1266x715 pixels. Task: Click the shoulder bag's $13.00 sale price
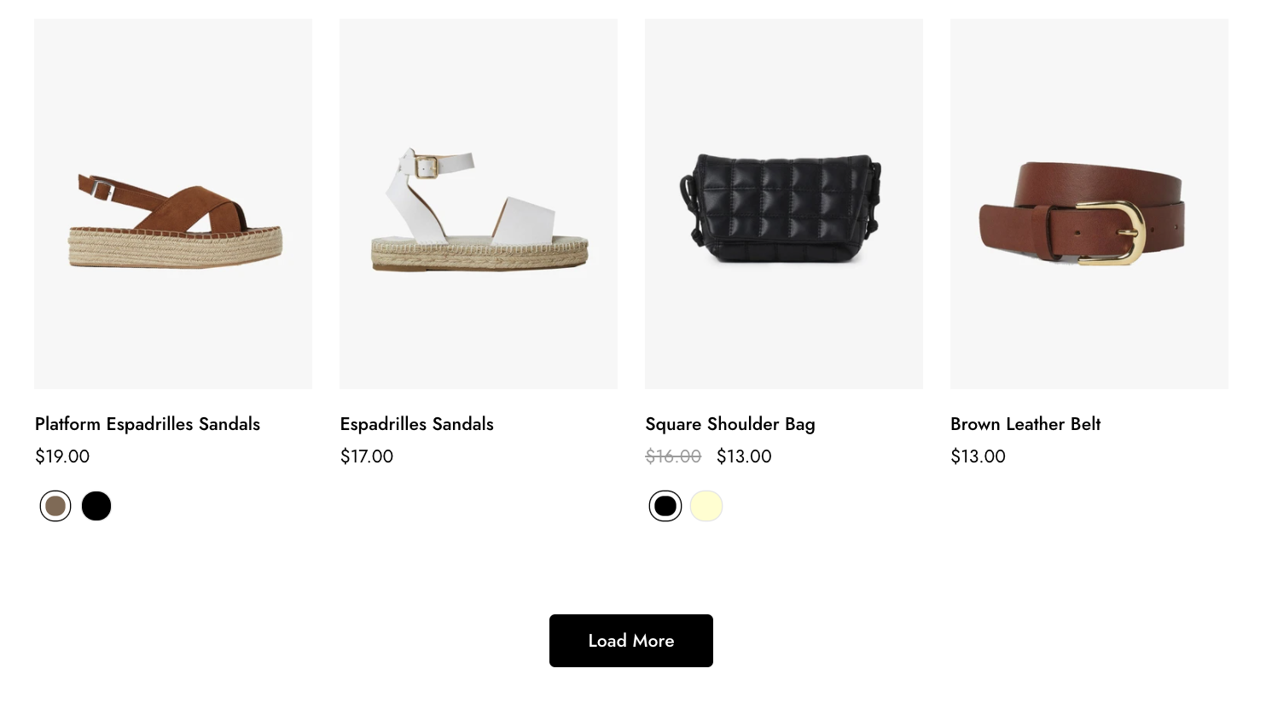pyautogui.click(x=744, y=456)
